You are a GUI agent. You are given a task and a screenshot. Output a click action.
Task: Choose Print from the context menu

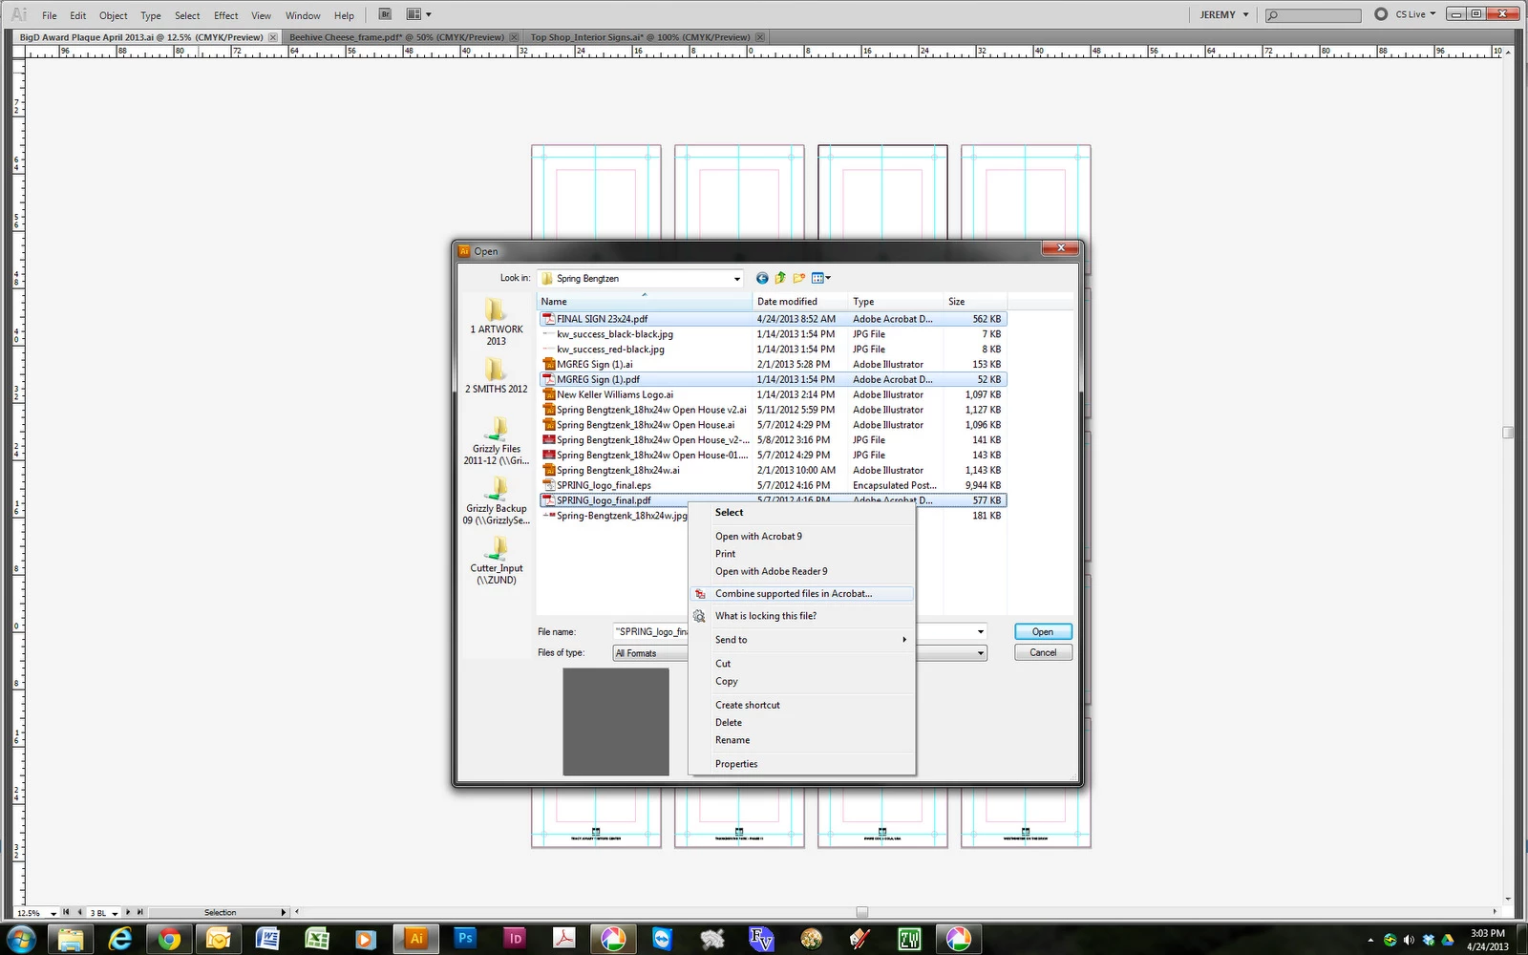[726, 554]
